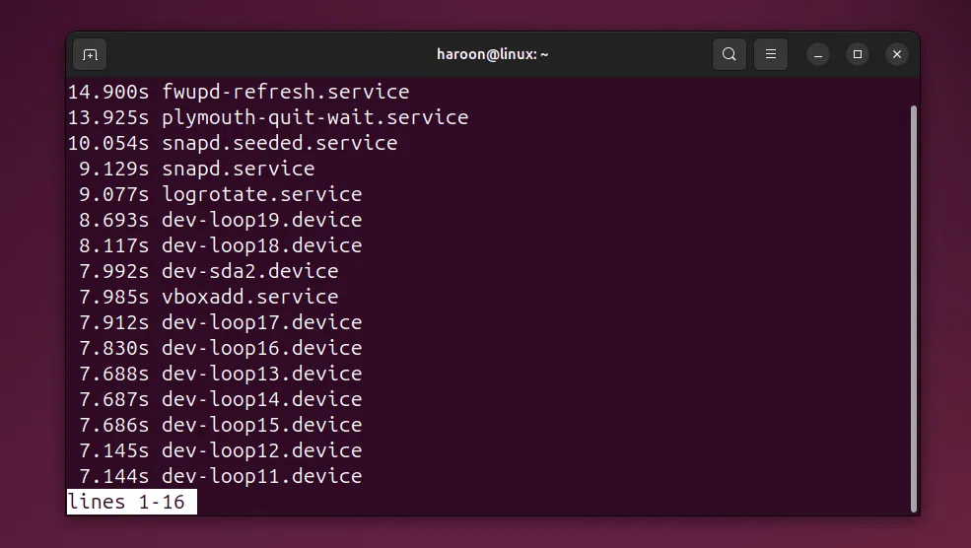
Task: Open a new terminal tab
Action: pyautogui.click(x=90, y=54)
